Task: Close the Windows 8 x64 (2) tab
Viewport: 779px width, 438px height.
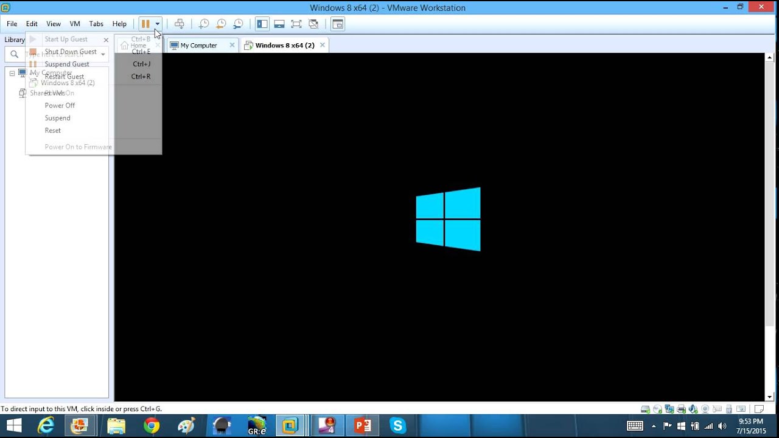Action: click(323, 45)
